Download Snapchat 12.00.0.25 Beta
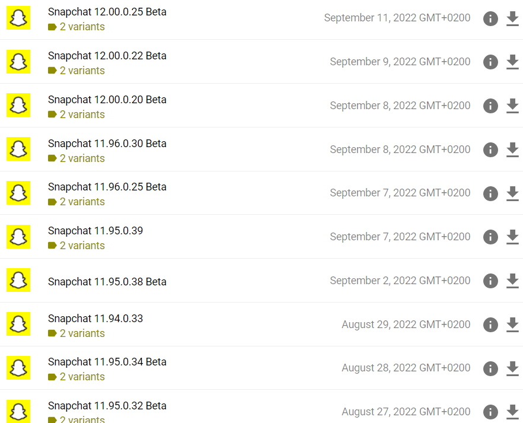This screenshot has height=423, width=523. [512, 18]
